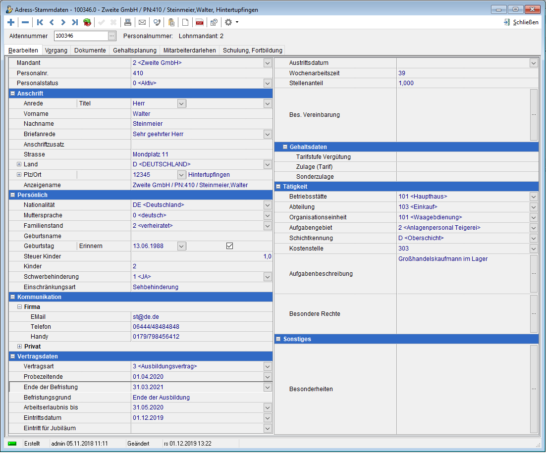The image size is (546, 454).
Task: Toggle the Geburtstag Erinnern checkbox
Action: pyautogui.click(x=229, y=246)
